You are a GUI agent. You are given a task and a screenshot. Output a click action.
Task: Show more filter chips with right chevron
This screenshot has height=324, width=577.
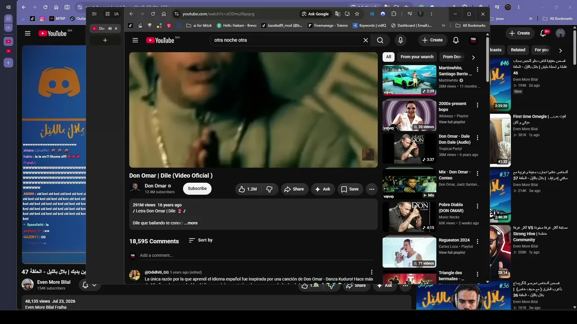(473, 57)
